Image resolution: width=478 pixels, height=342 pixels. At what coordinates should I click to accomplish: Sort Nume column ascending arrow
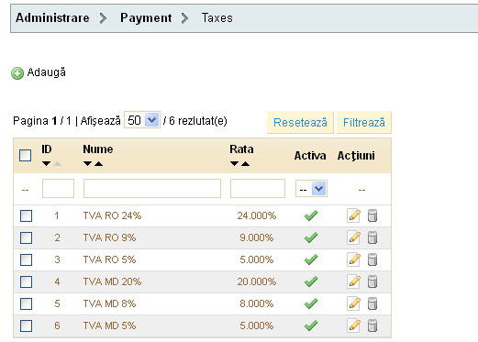[x=98, y=164]
